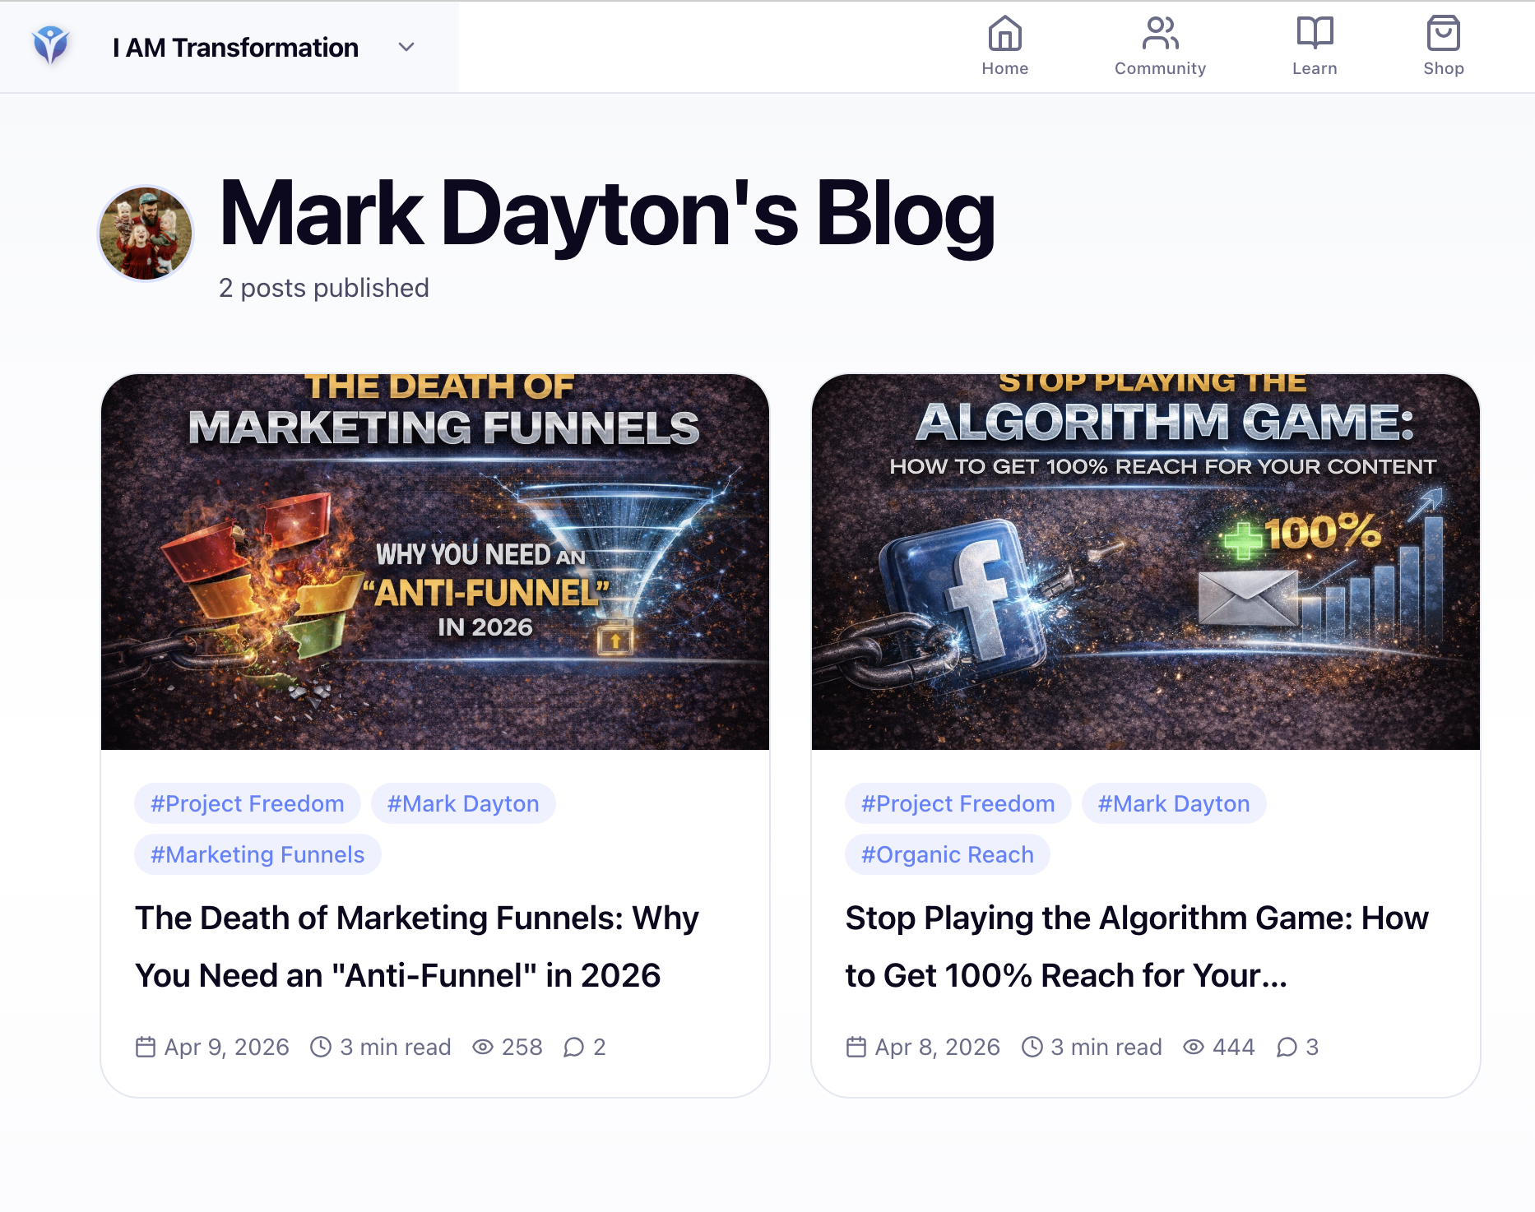Click the comment bubble icon showing 3
The image size is (1535, 1212).
1287,1047
